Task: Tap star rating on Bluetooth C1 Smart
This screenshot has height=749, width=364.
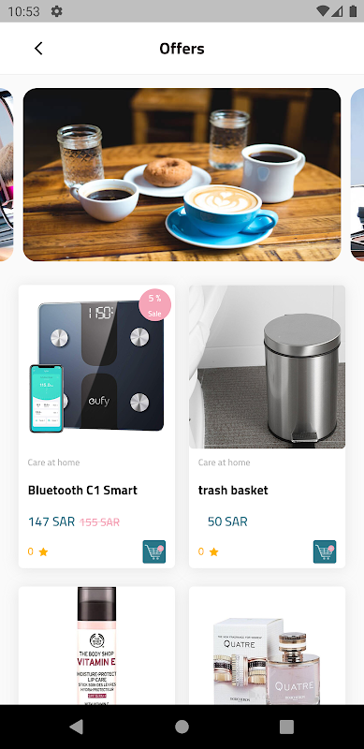Action: pyautogui.click(x=38, y=551)
